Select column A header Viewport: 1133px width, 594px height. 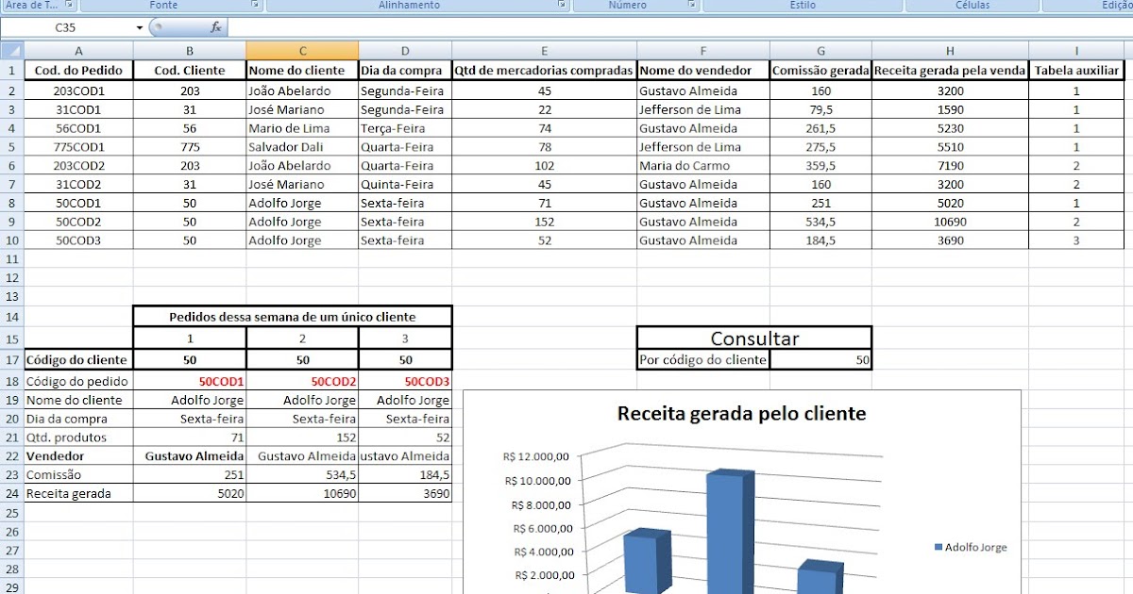tap(78, 49)
